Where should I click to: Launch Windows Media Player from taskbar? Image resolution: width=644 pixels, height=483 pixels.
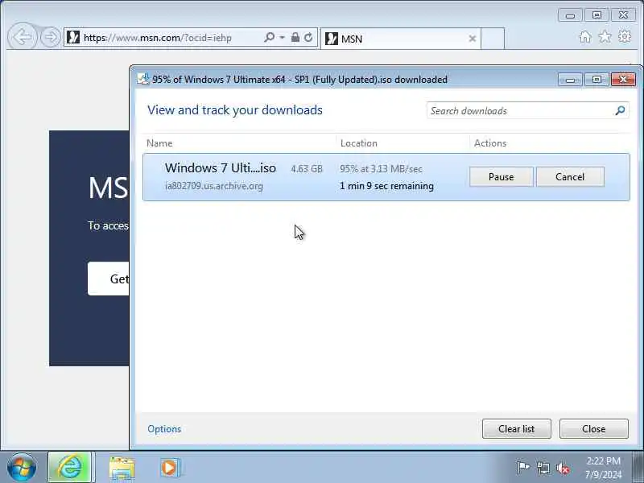pos(170,468)
